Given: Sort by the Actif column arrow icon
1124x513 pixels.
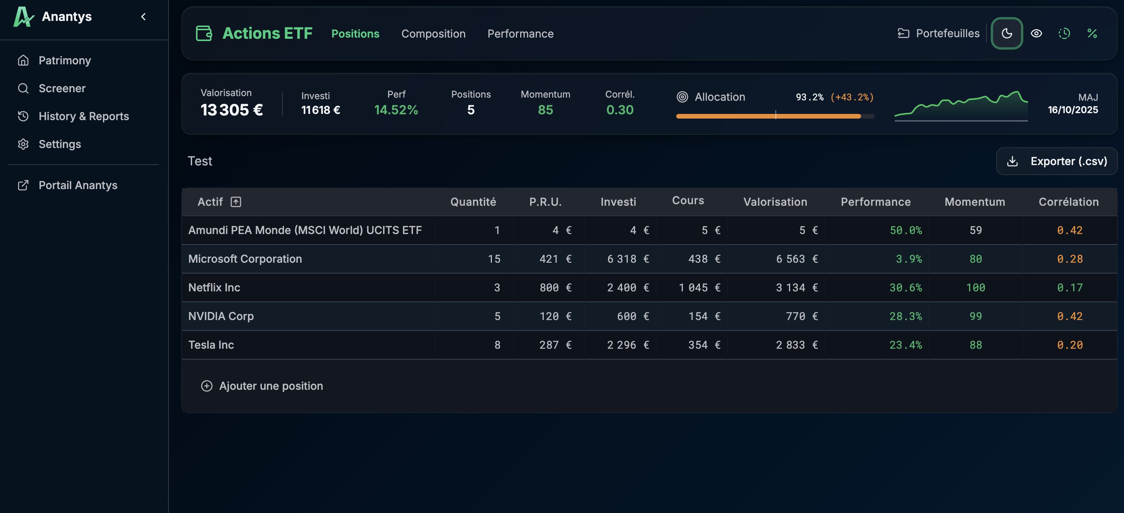Looking at the screenshot, I should 235,202.
